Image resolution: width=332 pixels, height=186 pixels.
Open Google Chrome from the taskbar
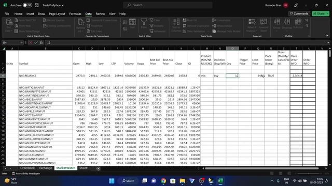(x=163, y=181)
